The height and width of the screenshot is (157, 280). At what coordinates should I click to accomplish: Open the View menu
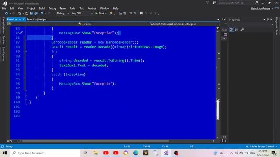(x=21, y=8)
